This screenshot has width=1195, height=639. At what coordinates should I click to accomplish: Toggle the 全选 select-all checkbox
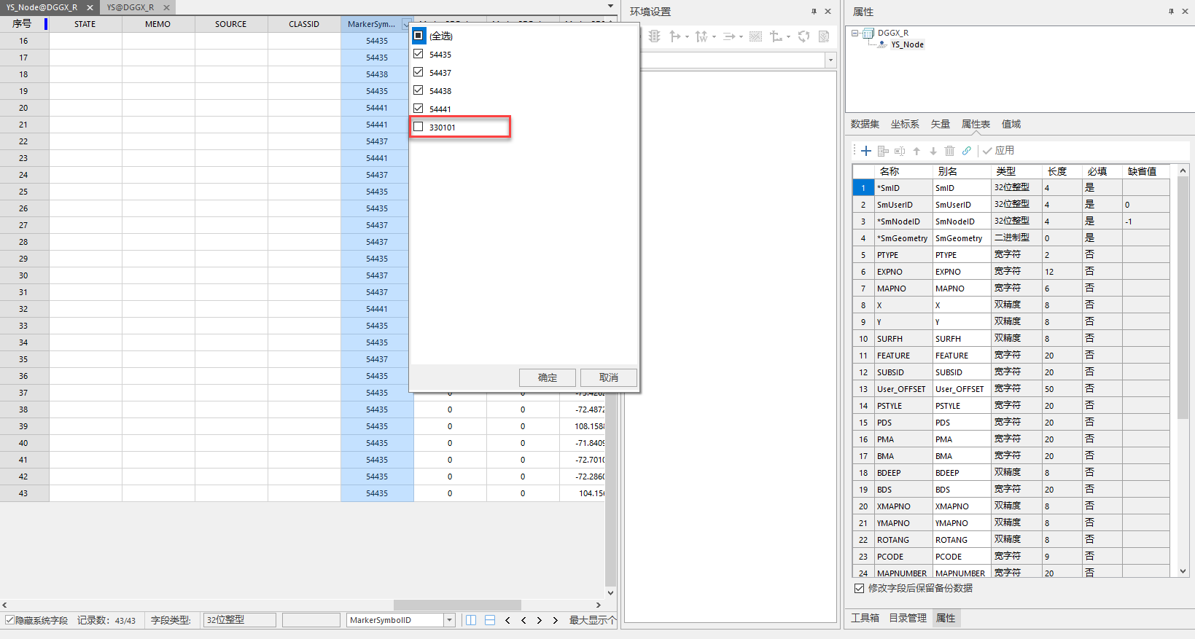click(419, 35)
